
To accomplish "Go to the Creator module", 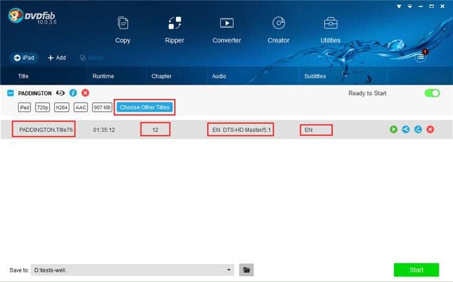I will point(278,30).
